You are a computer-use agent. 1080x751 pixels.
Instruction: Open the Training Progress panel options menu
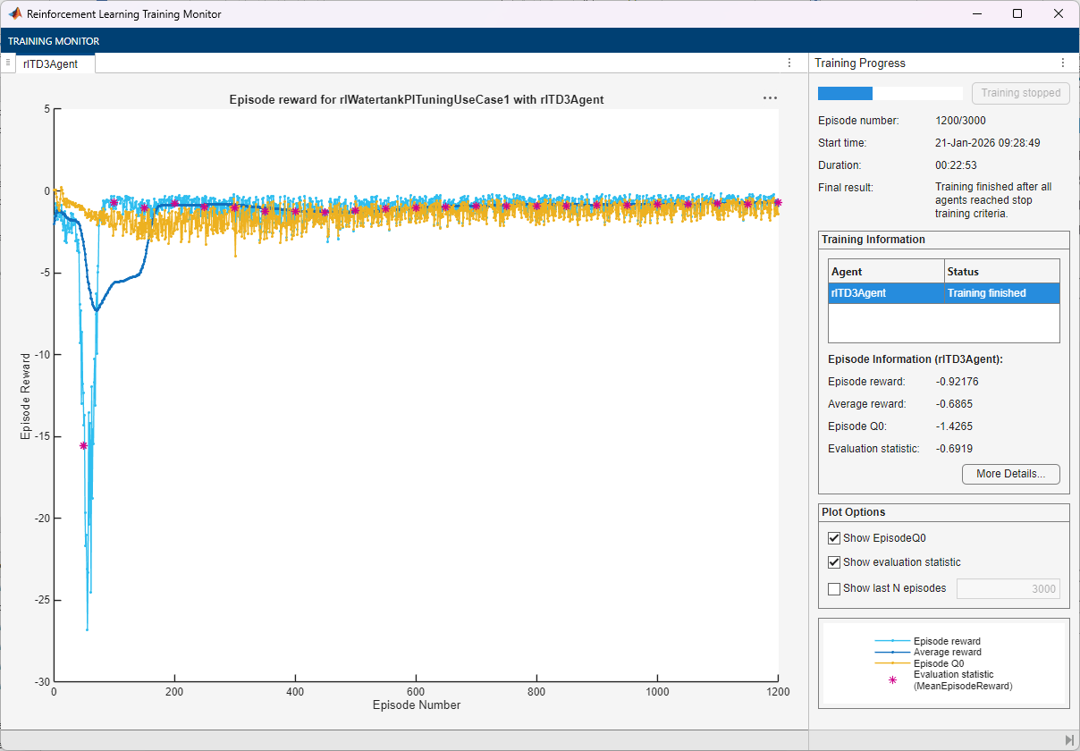pos(1062,63)
